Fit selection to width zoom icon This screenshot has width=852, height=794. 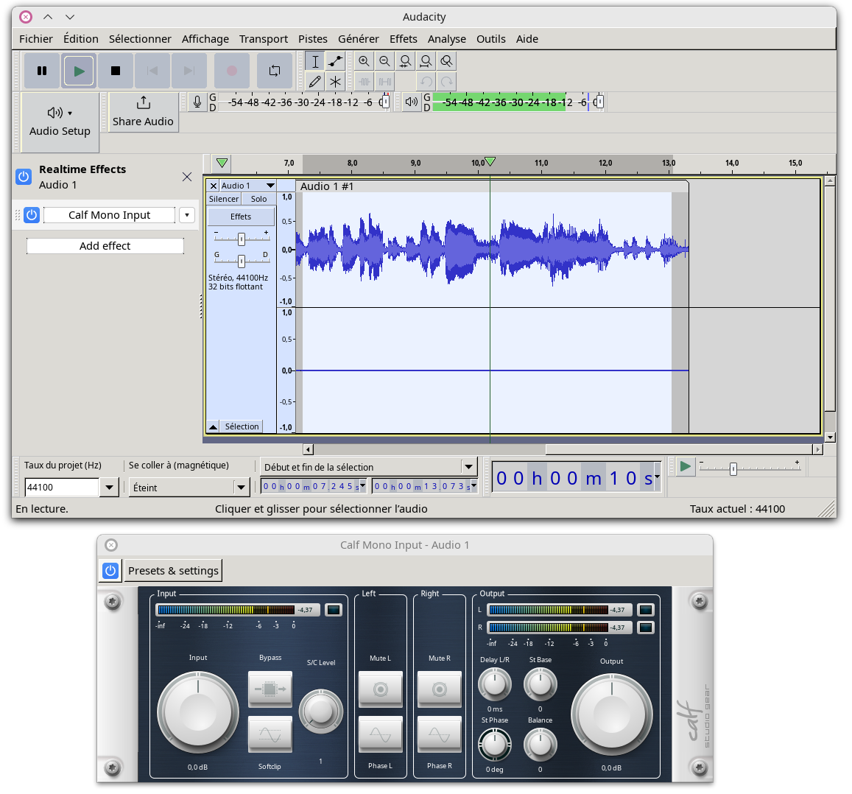click(x=405, y=61)
